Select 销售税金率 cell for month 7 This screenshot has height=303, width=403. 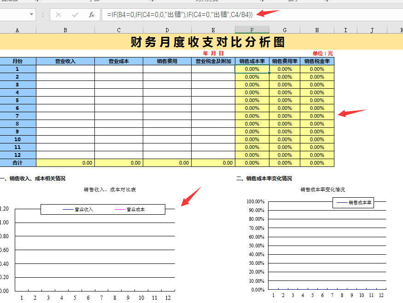pos(317,116)
